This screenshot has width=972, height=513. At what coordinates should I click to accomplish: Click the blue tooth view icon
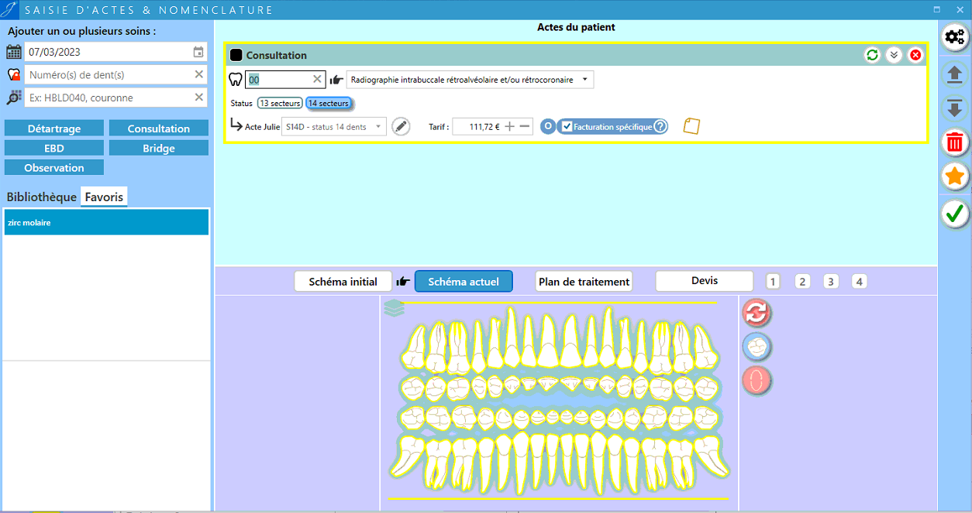[757, 347]
